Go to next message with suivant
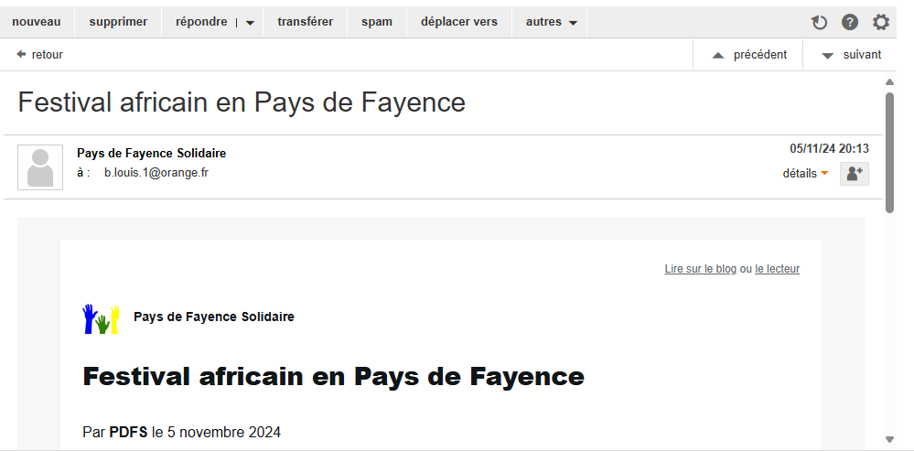Screen dimensions: 914x451 click(851, 55)
